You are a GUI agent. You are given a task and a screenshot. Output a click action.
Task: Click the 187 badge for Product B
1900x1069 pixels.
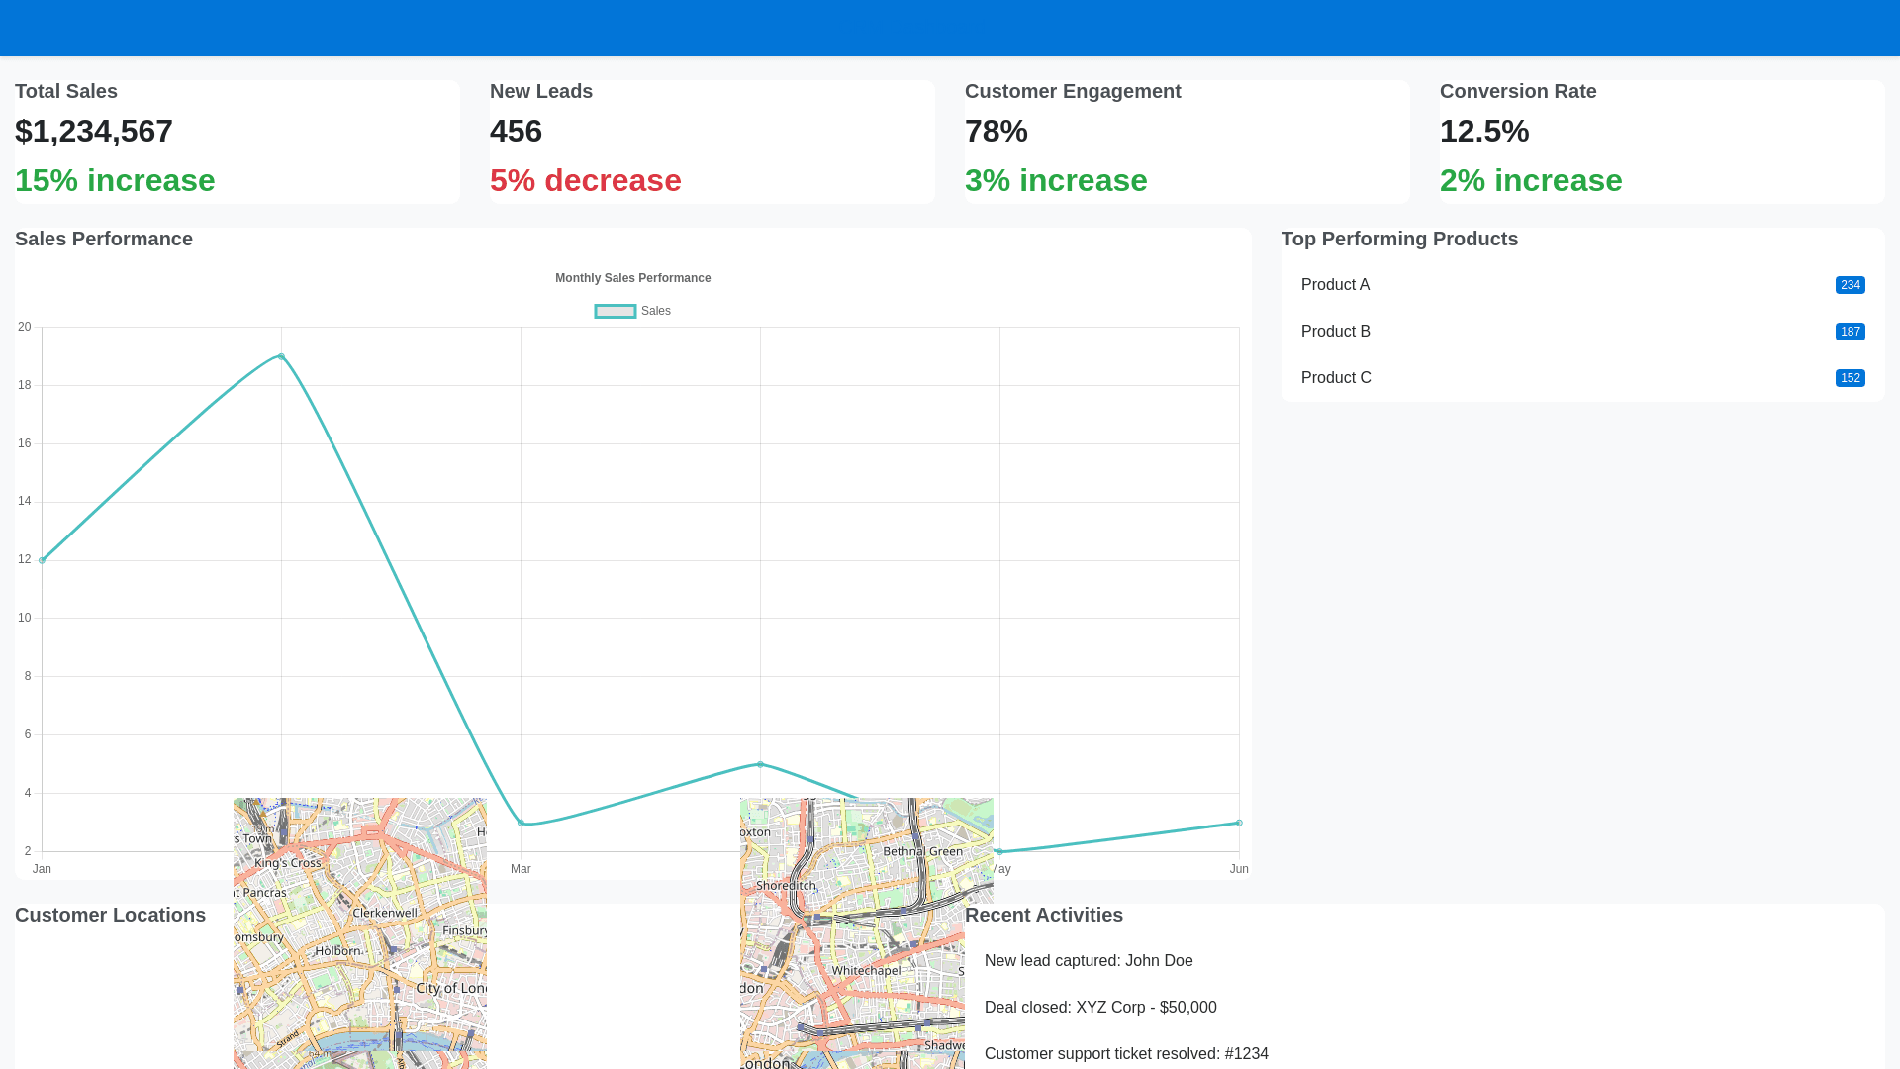click(x=1850, y=332)
